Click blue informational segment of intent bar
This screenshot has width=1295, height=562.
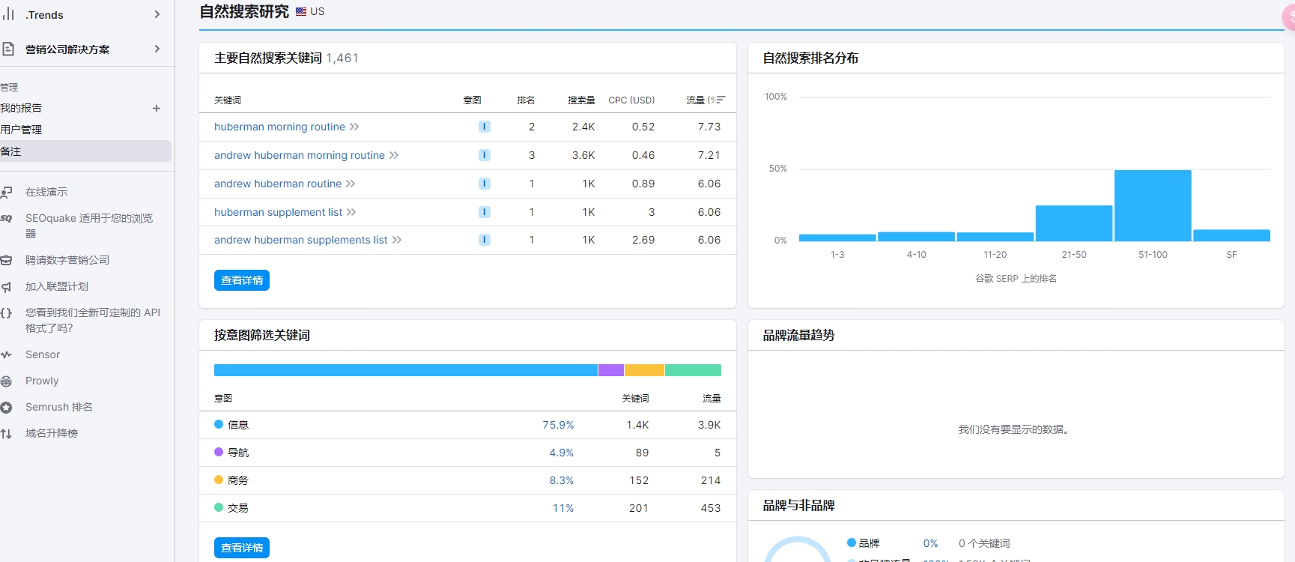tap(406, 370)
